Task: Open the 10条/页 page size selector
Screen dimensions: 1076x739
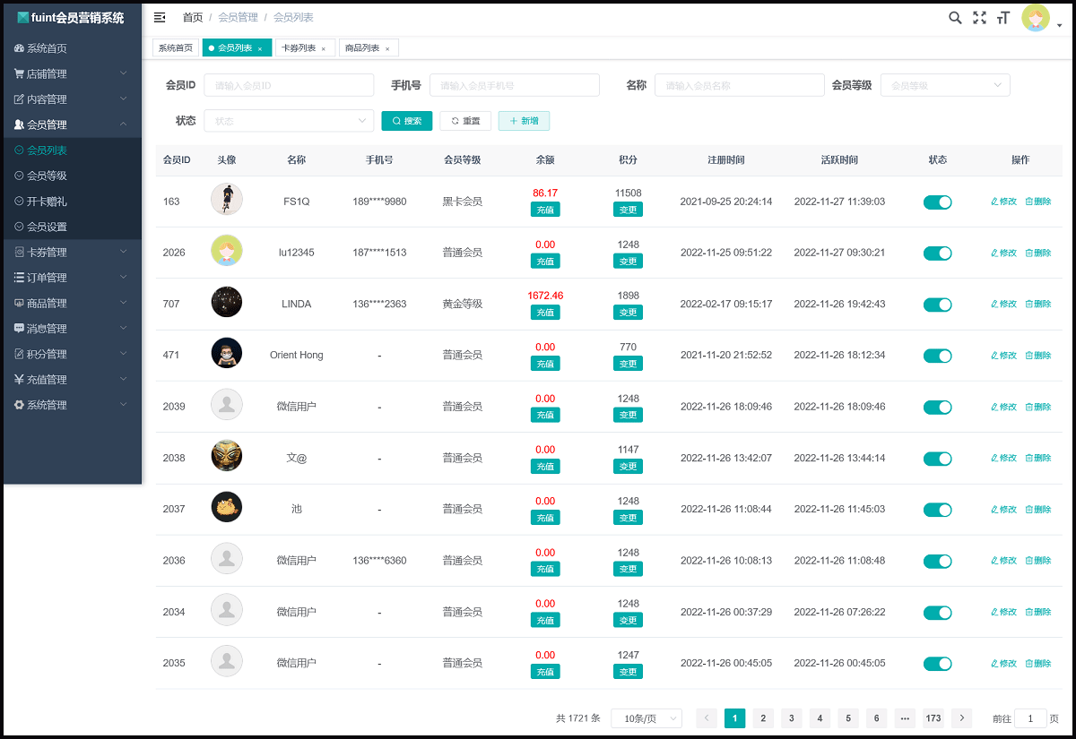Action: (646, 718)
